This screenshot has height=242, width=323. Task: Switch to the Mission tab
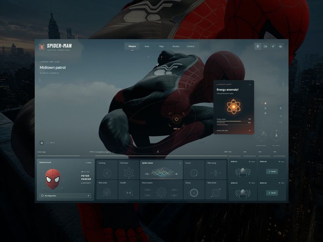(x=132, y=46)
